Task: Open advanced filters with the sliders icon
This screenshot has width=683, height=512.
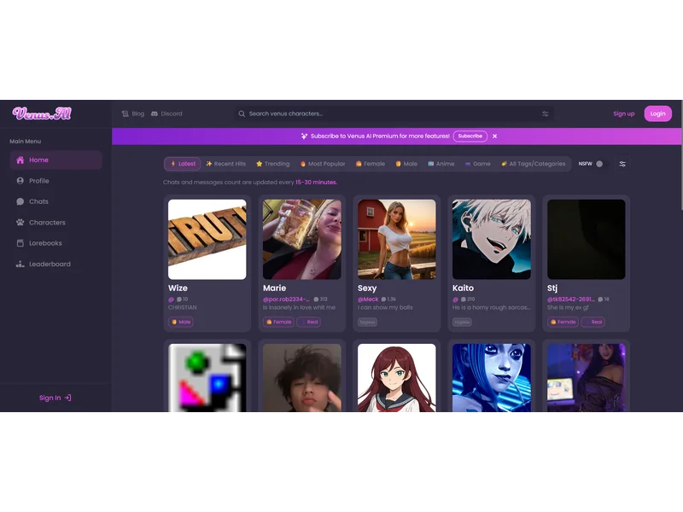Action: point(623,164)
